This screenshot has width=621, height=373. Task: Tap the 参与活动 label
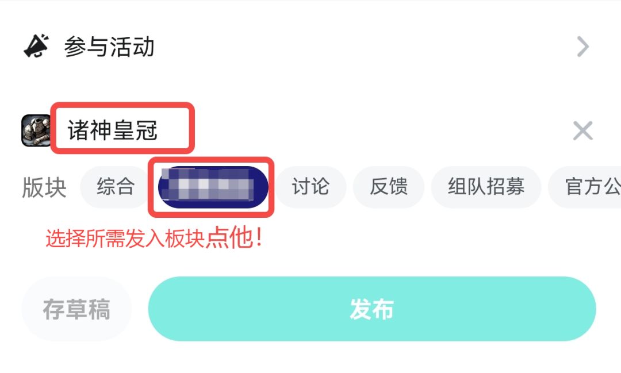pyautogui.click(x=109, y=47)
